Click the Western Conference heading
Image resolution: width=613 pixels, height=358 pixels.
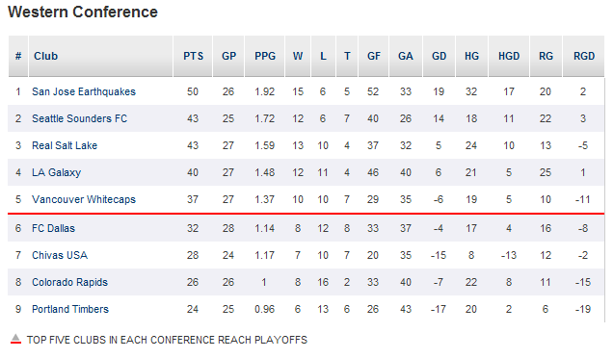pos(83,13)
